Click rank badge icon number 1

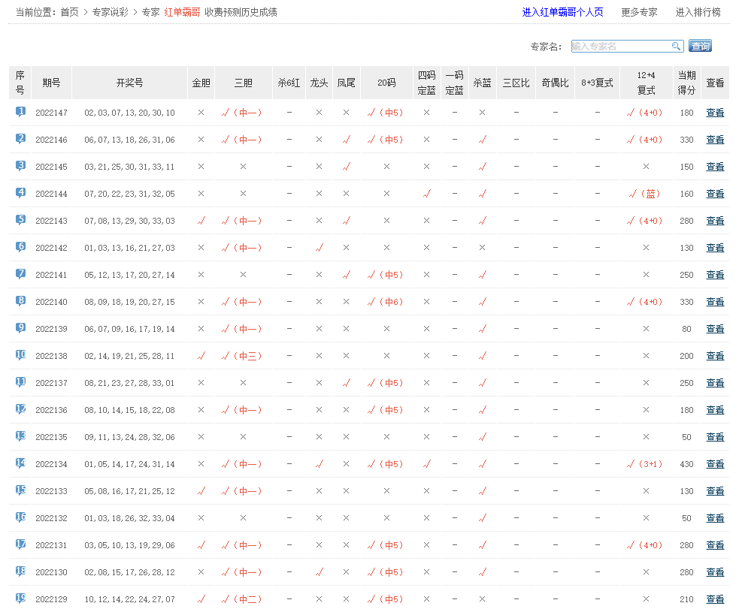point(20,112)
